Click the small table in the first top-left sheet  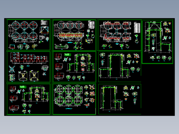coord(44,22)
